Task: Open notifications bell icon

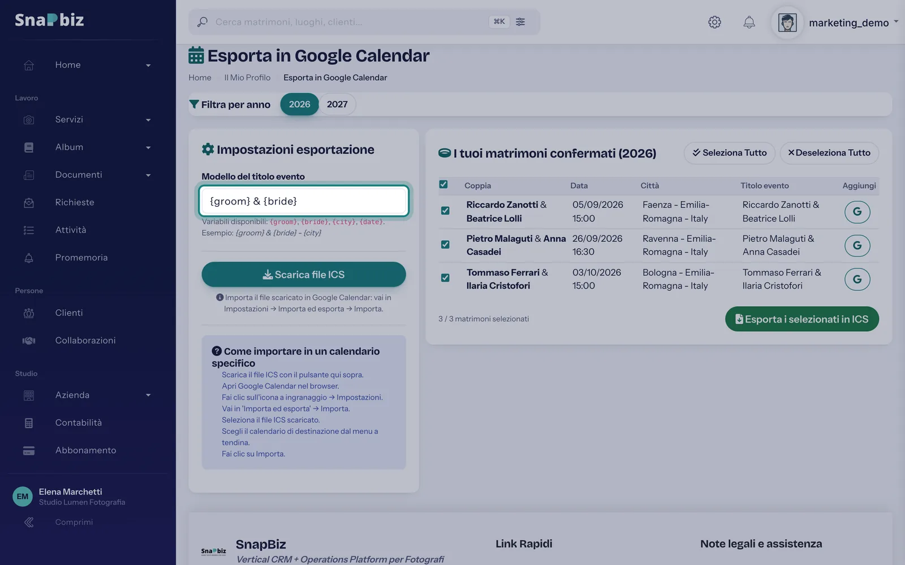Action: tap(749, 22)
